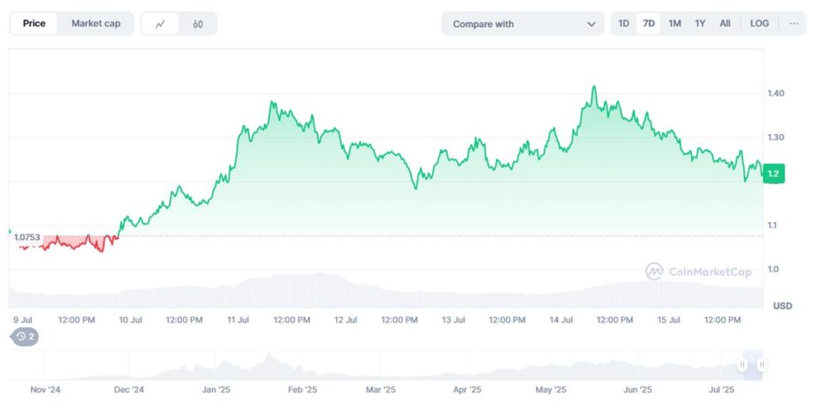Toggle LOG scale on chart
The width and height of the screenshot is (813, 413).
760,23
